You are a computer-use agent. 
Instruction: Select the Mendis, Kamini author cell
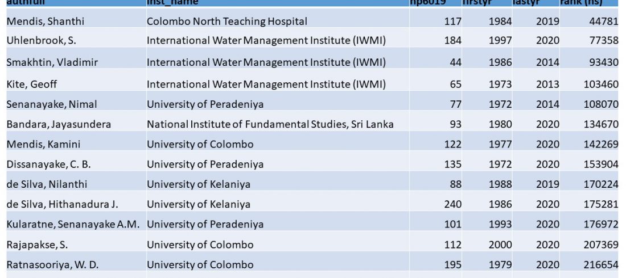(x=43, y=144)
